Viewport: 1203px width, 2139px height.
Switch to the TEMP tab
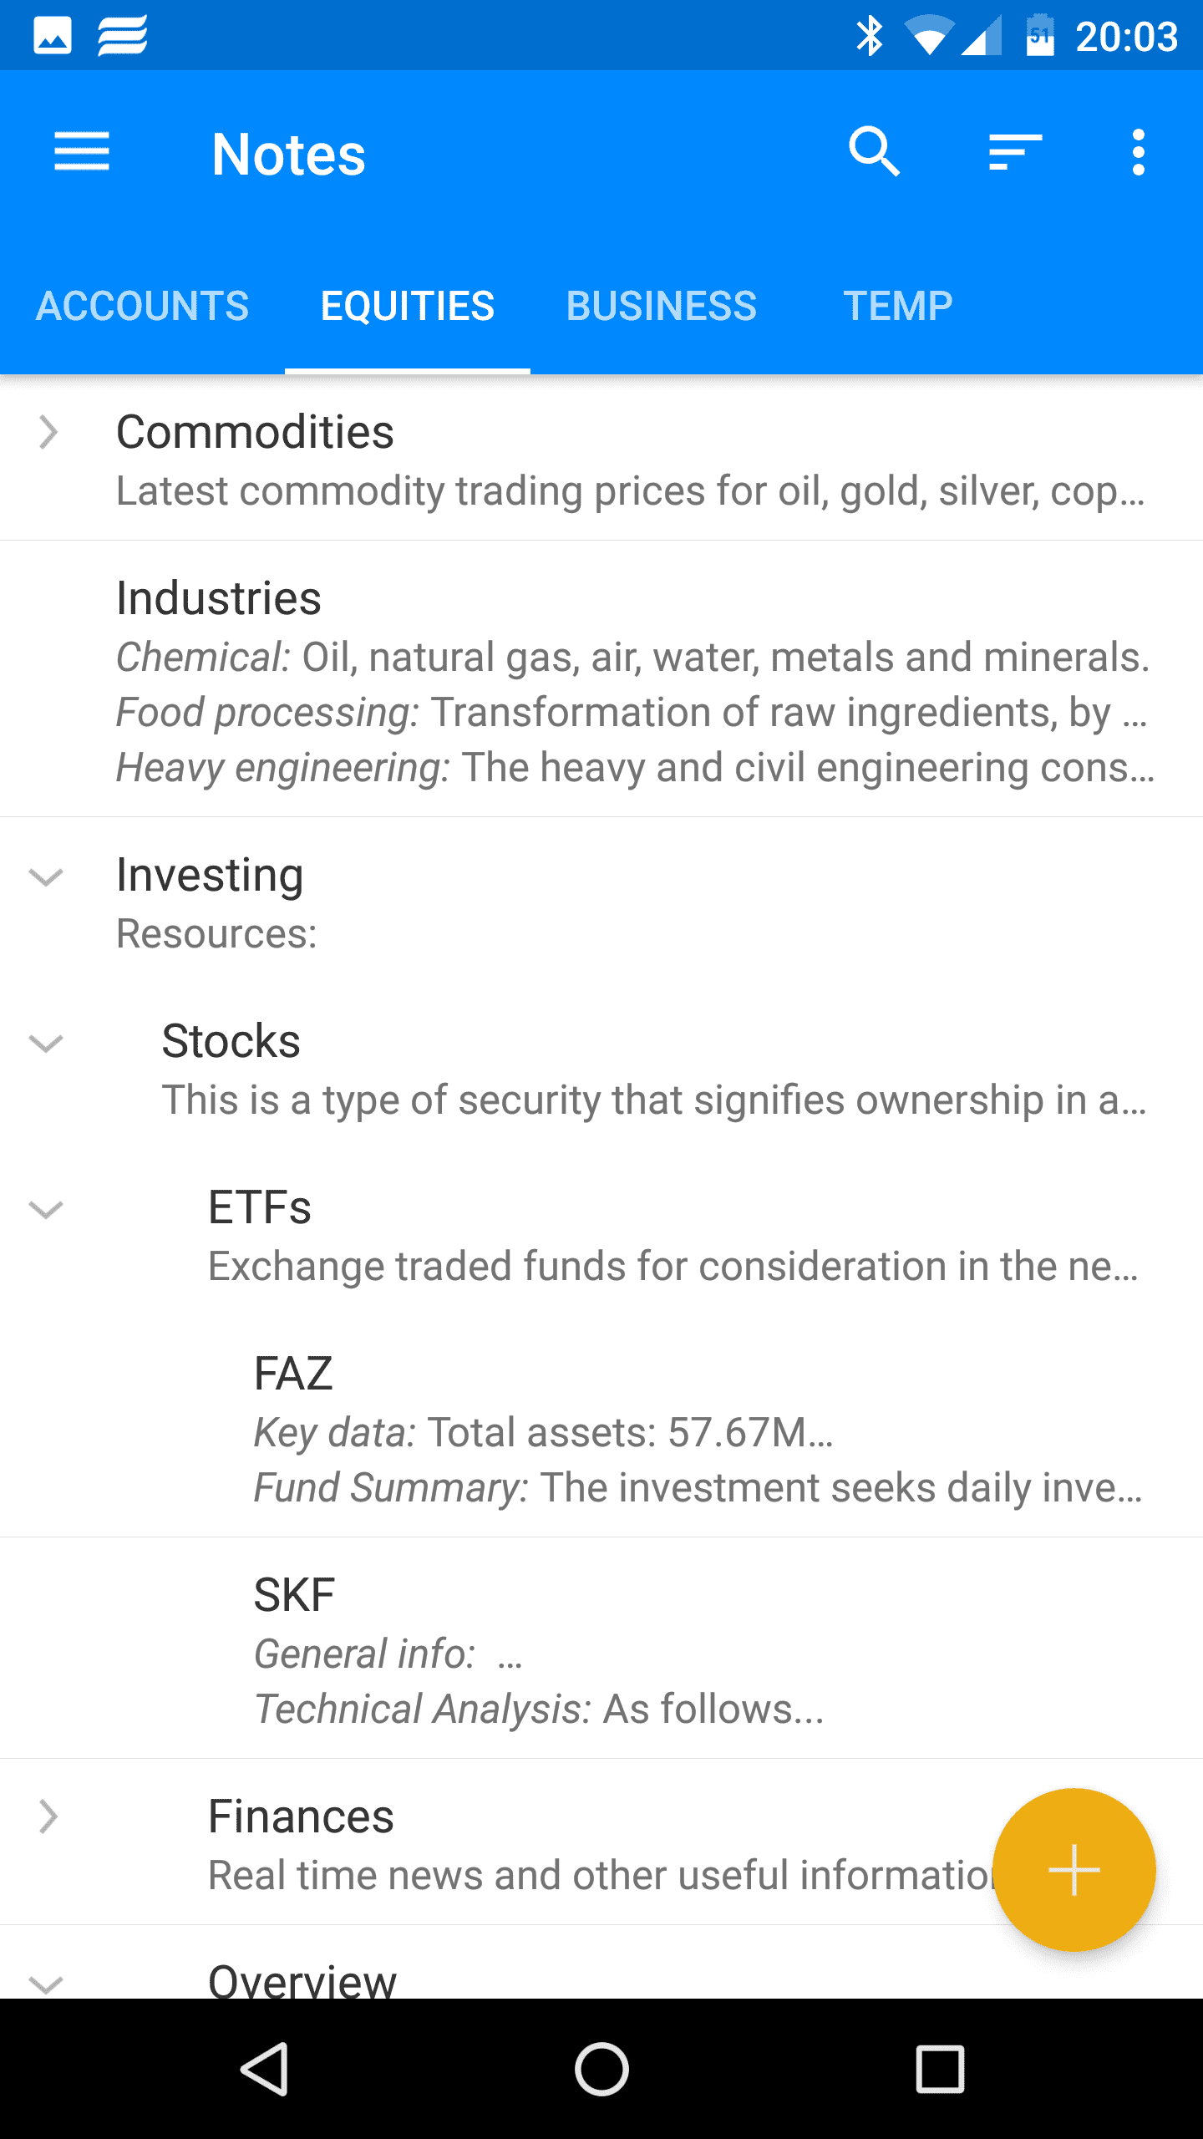point(897,306)
